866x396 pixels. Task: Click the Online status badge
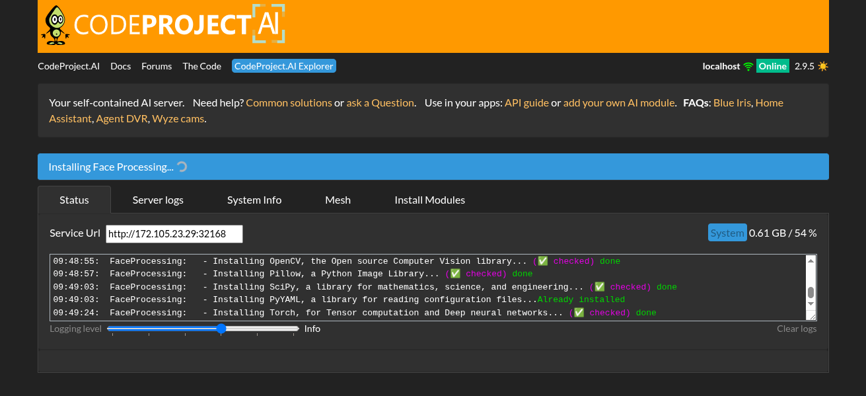click(772, 66)
